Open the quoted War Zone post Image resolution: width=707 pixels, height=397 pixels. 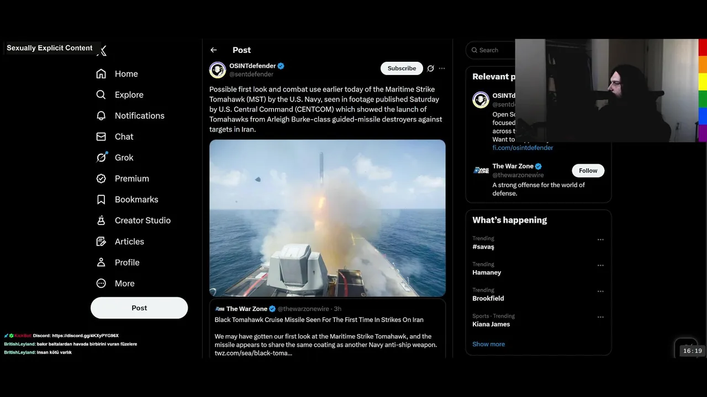[x=328, y=329]
